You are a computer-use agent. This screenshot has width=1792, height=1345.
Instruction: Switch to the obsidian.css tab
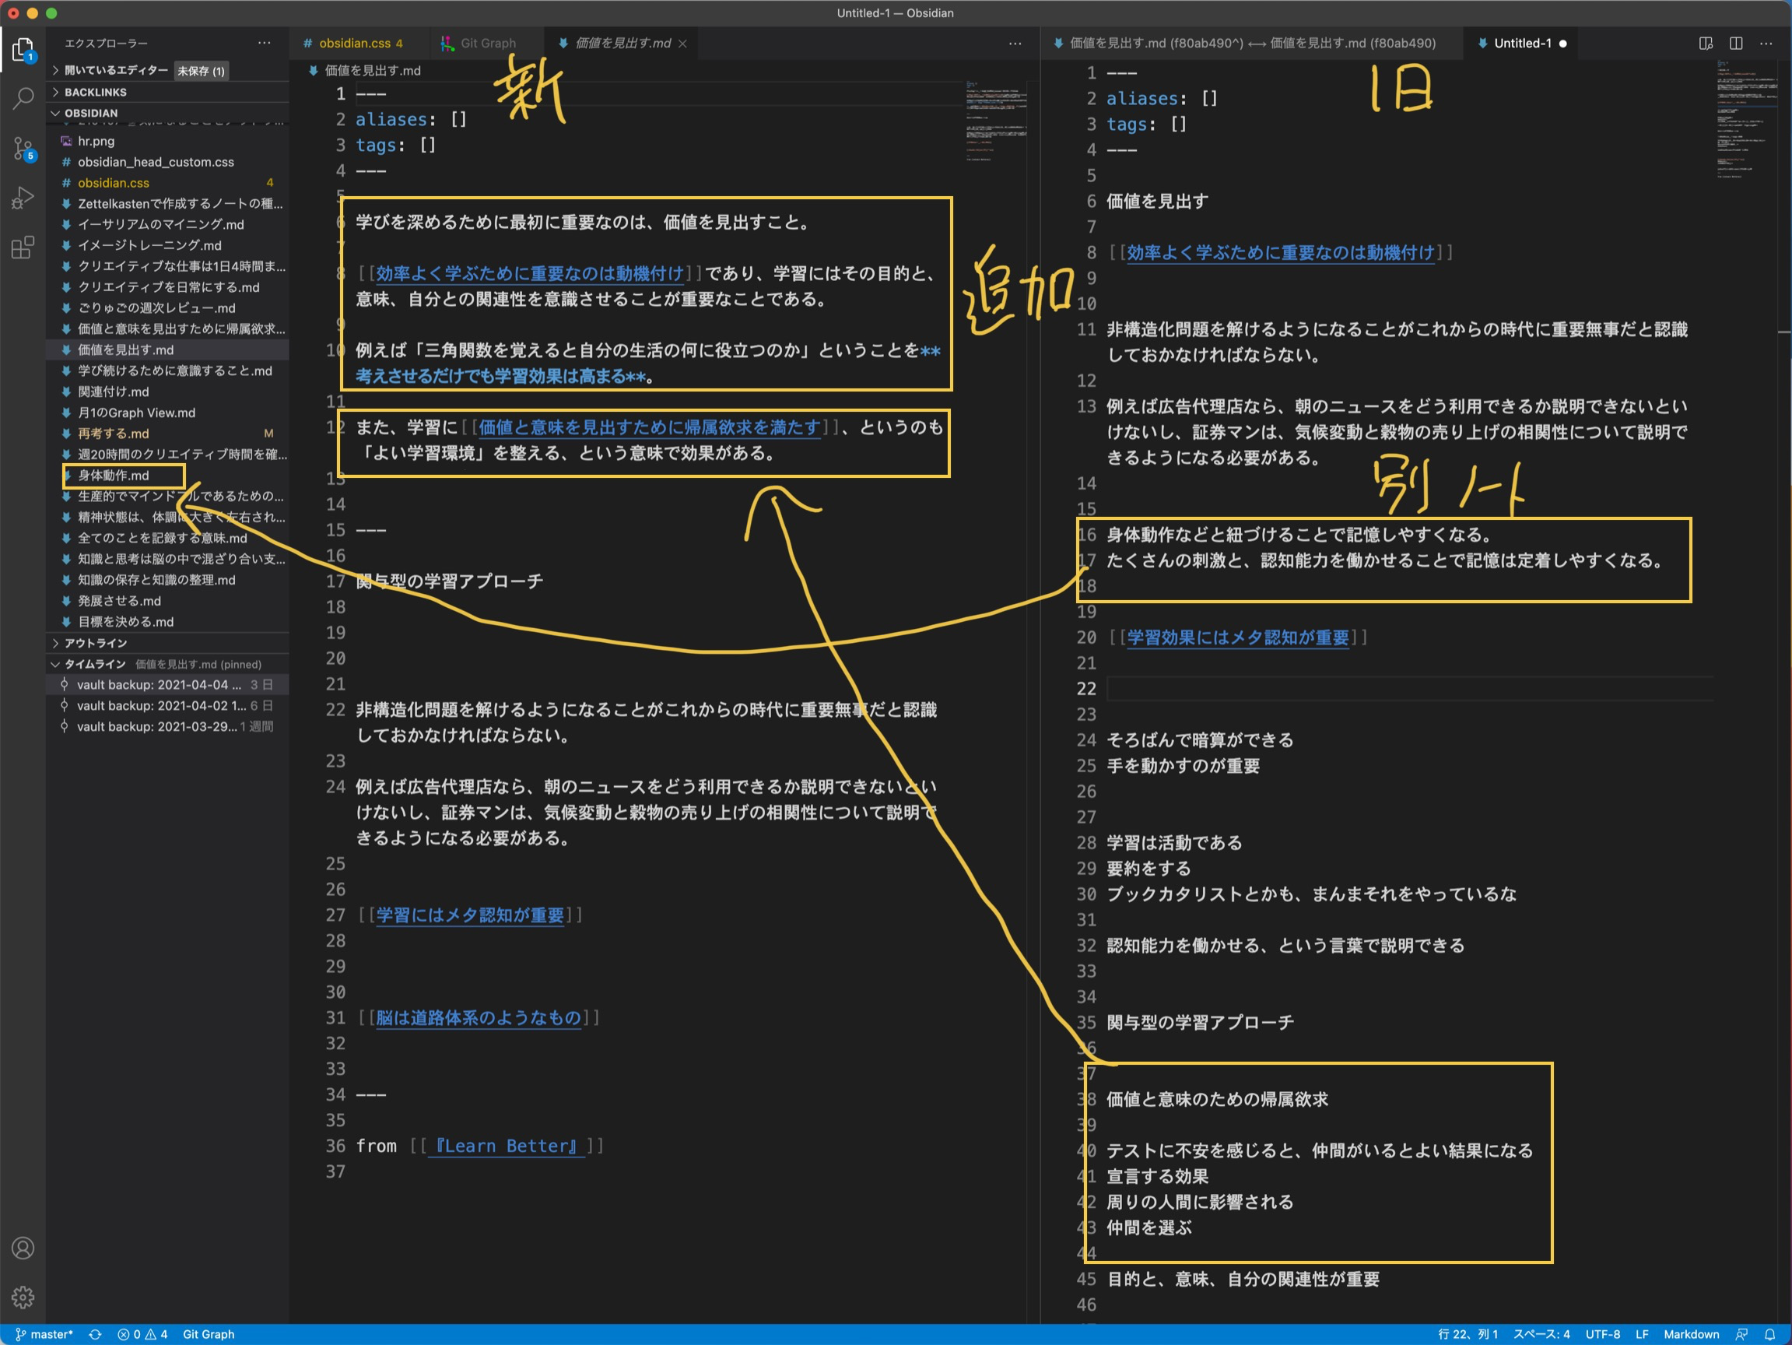pos(354,44)
